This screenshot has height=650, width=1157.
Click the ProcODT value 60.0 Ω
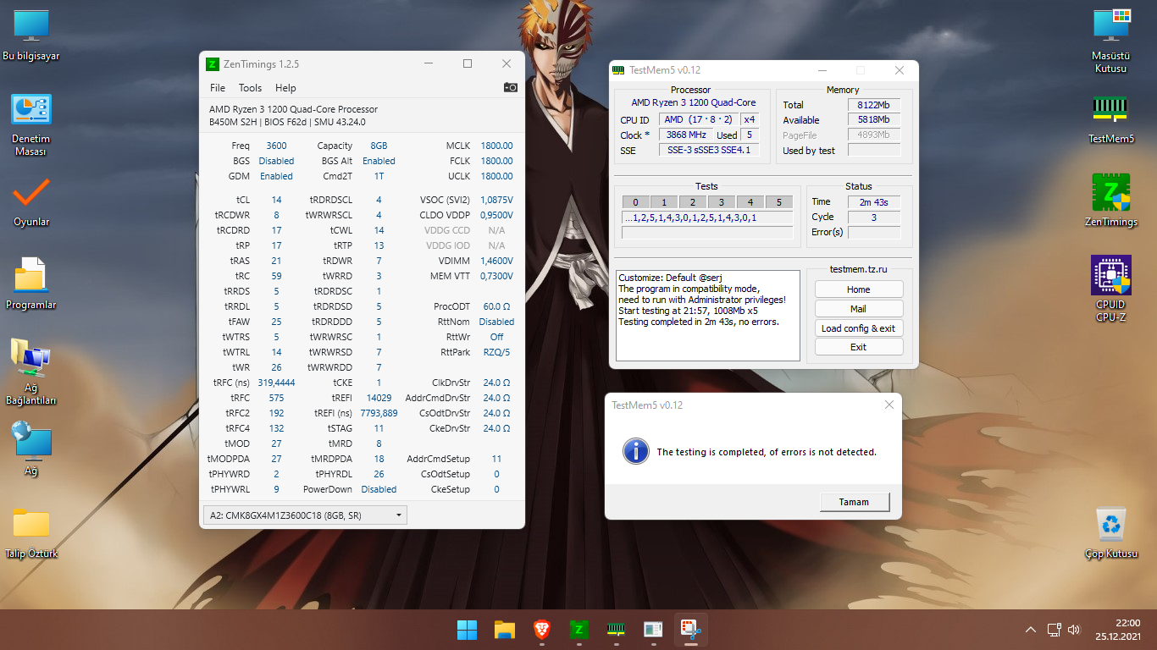click(496, 306)
